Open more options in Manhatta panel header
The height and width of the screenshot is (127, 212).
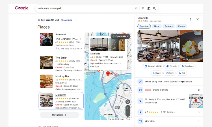(191, 19)
